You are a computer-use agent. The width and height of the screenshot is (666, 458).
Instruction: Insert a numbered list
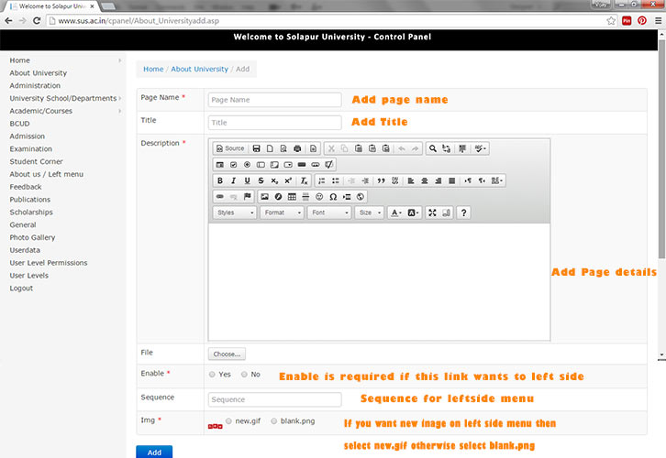click(322, 180)
